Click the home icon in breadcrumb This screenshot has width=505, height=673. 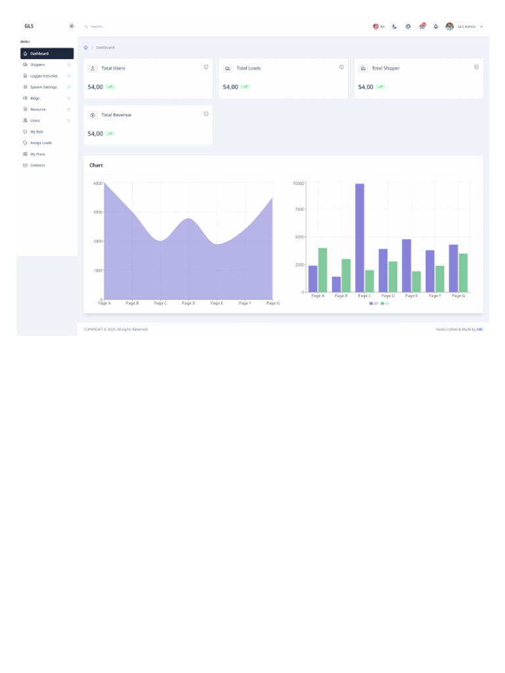tap(86, 47)
